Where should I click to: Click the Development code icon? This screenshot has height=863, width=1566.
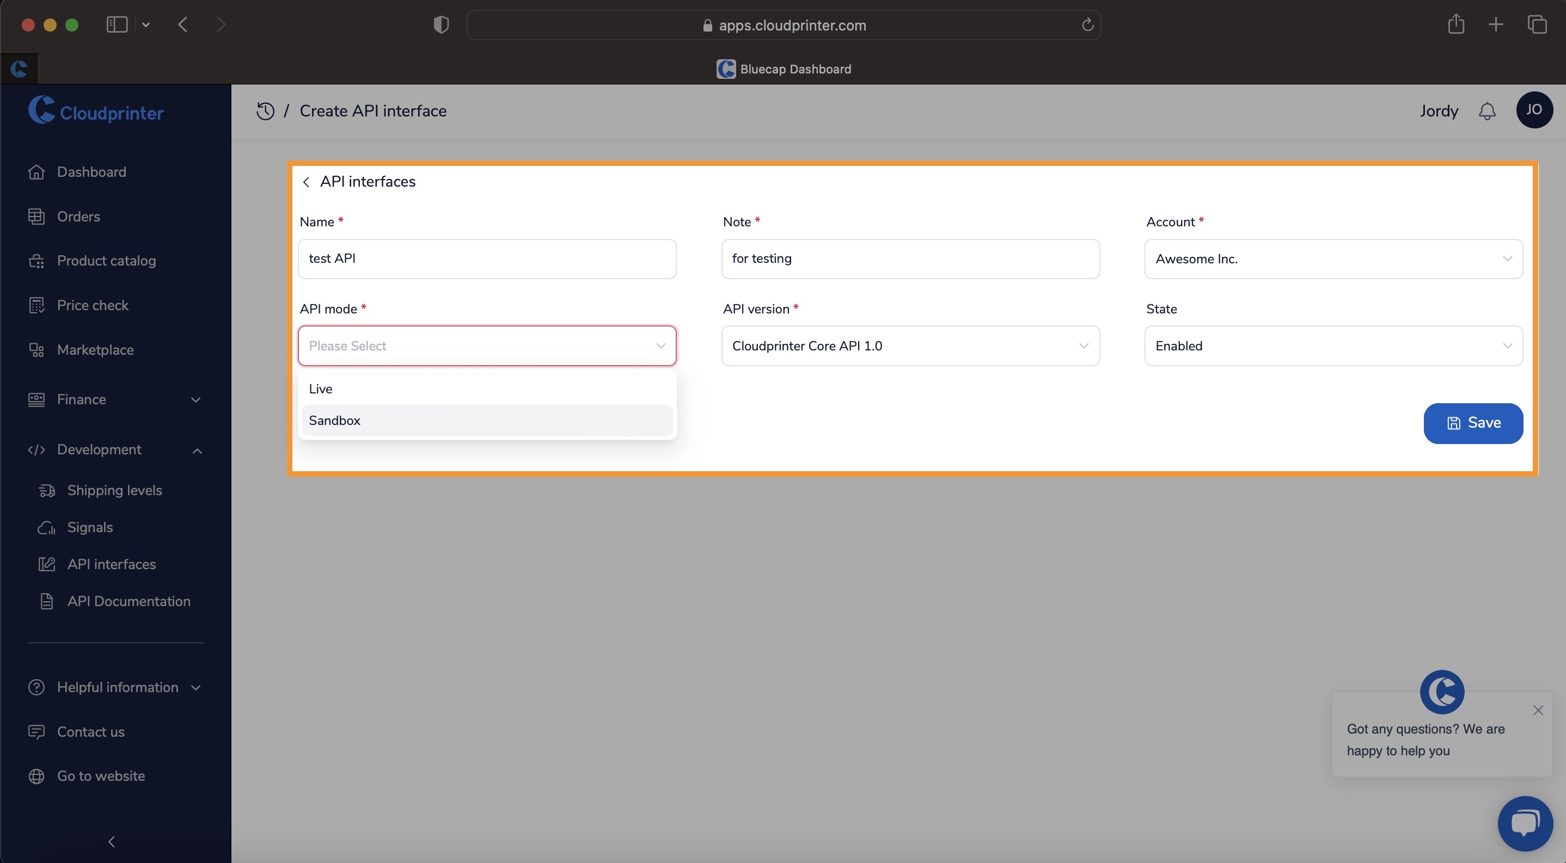tap(36, 449)
